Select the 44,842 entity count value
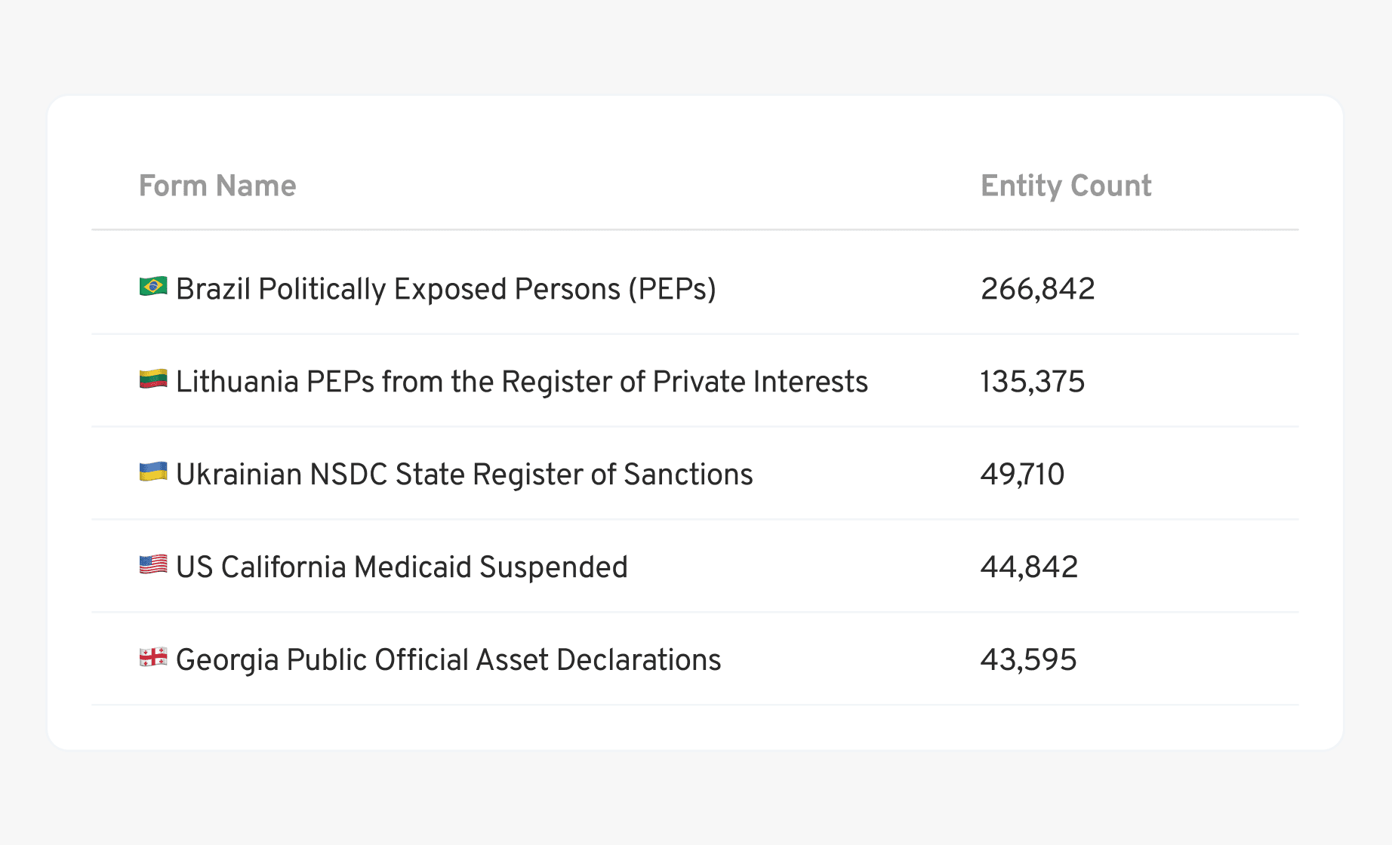Viewport: 1392px width, 845px height. click(1030, 567)
